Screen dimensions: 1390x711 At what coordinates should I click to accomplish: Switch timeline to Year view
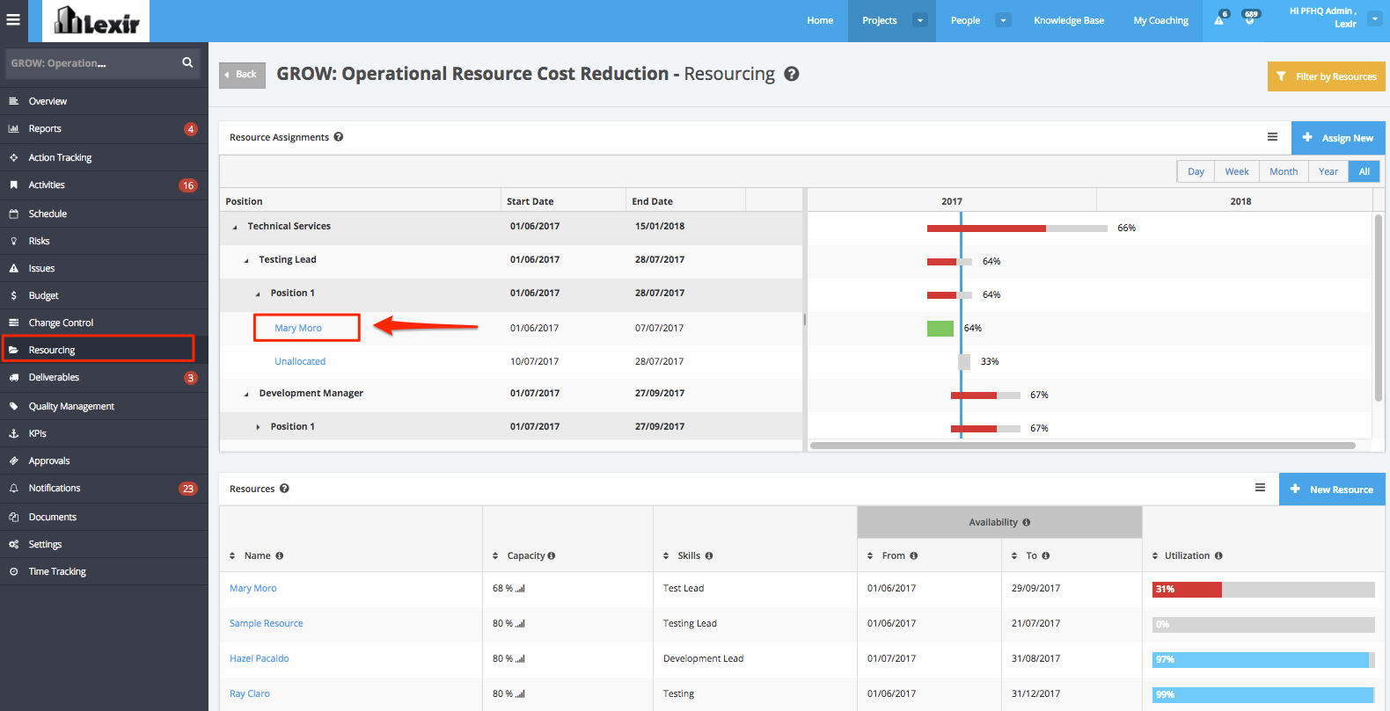tap(1328, 171)
